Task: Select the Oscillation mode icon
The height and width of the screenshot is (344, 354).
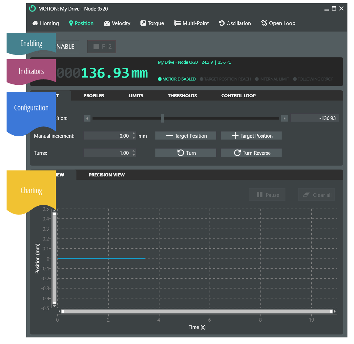Action: coord(222,23)
